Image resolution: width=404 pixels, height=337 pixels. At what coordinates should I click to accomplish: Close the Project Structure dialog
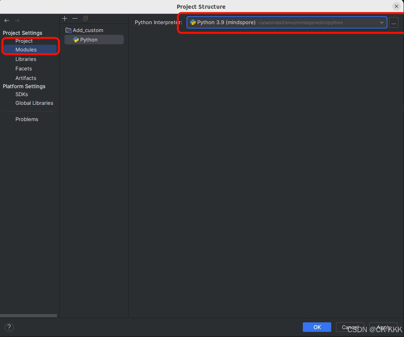396,6
